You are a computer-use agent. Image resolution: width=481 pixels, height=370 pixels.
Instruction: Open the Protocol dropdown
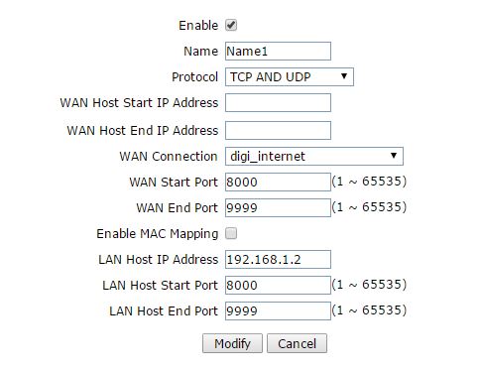(x=290, y=77)
